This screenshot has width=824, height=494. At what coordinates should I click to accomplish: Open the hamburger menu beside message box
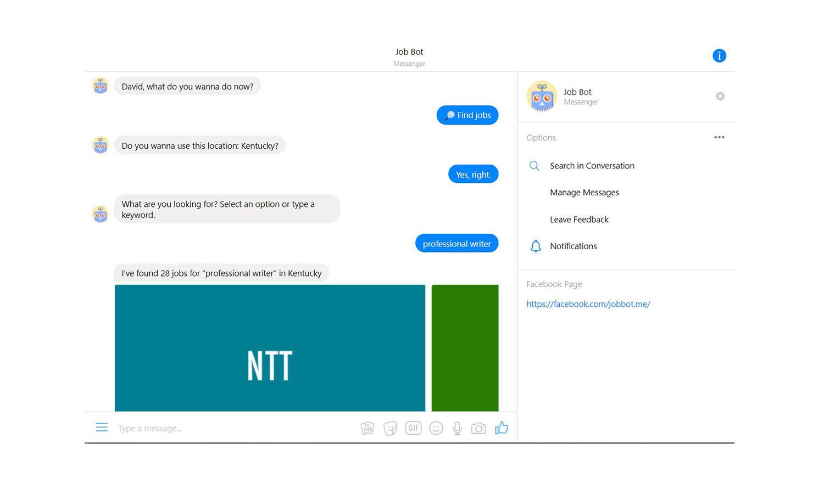coord(102,427)
